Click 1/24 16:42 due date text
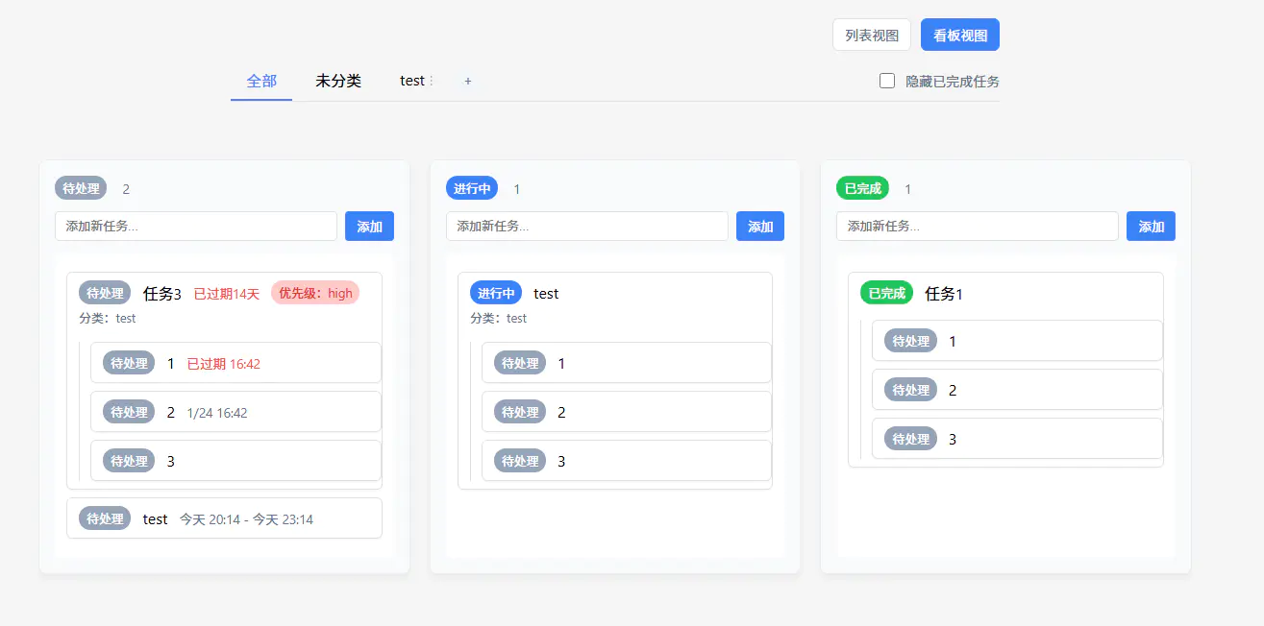This screenshot has height=626, width=1264. pos(217,413)
